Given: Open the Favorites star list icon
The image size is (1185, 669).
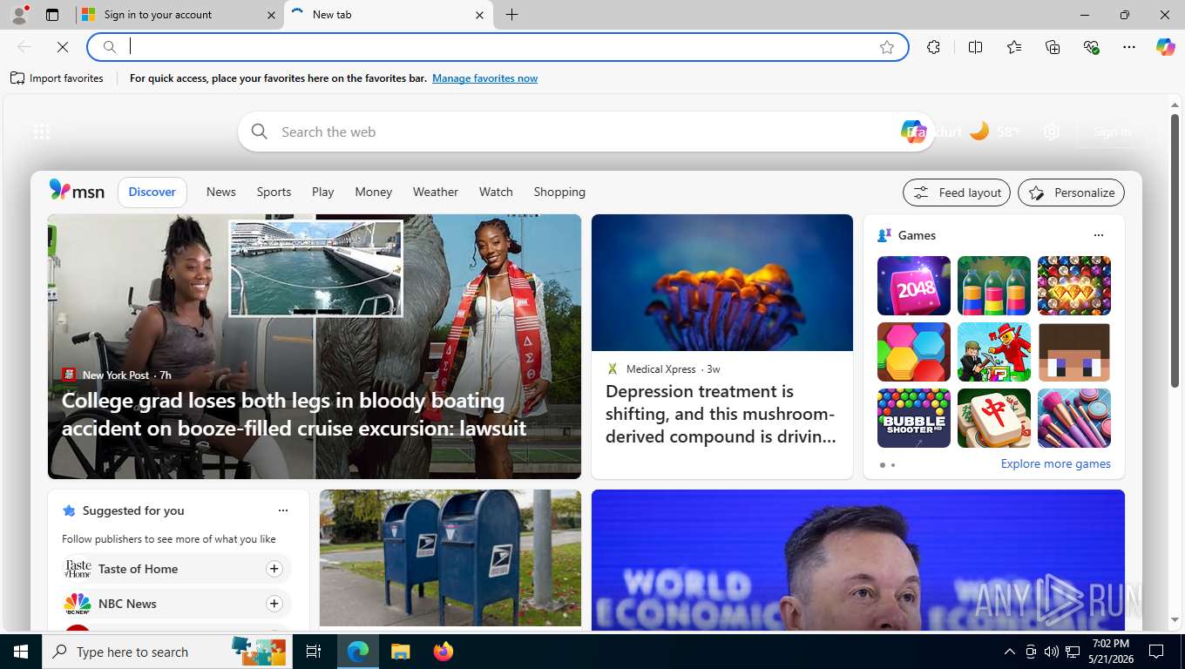Looking at the screenshot, I should point(1014,47).
